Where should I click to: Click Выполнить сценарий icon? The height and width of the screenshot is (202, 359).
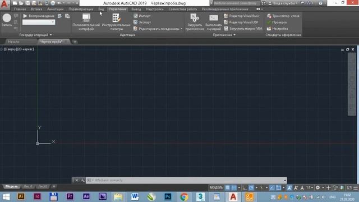[213, 22]
